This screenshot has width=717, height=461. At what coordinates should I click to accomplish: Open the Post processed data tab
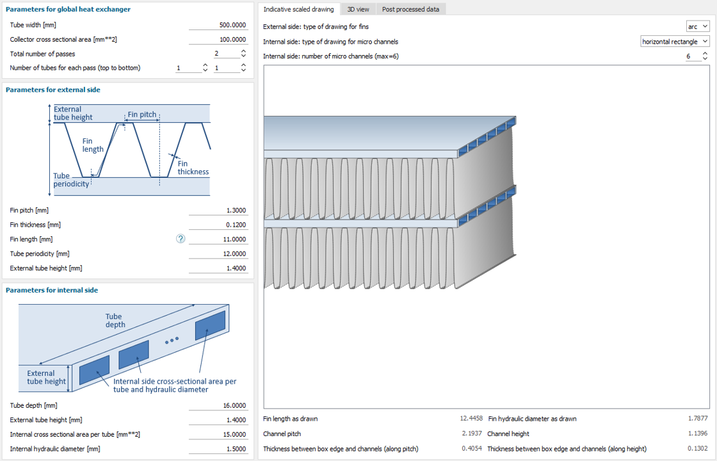410,9
